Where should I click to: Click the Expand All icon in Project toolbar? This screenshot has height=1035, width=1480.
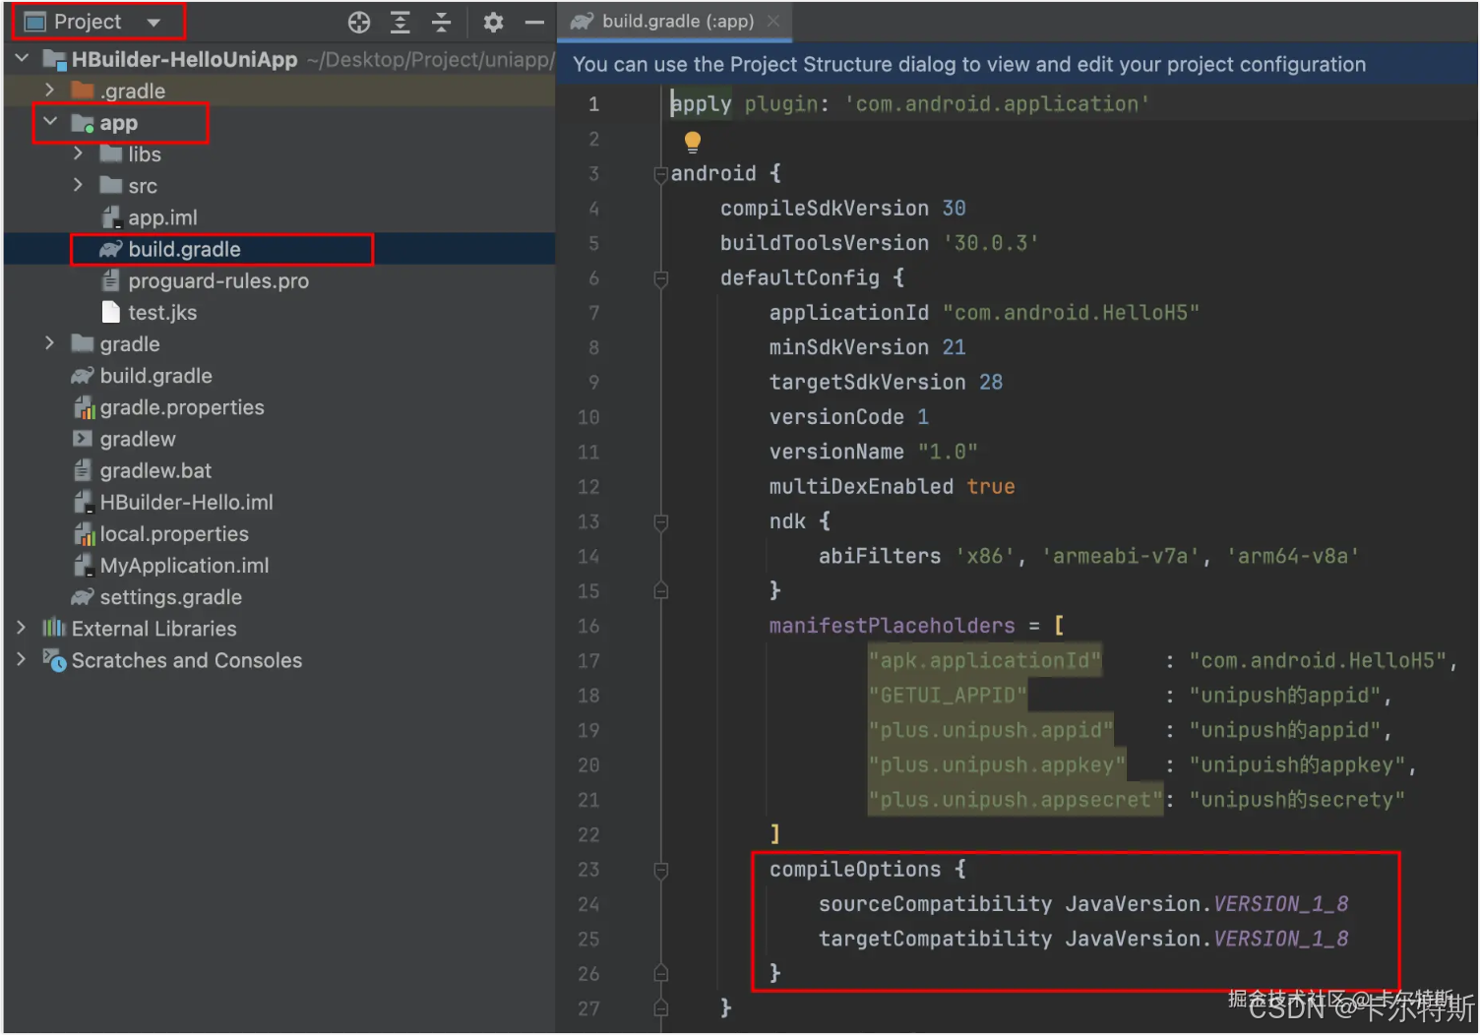(x=400, y=23)
